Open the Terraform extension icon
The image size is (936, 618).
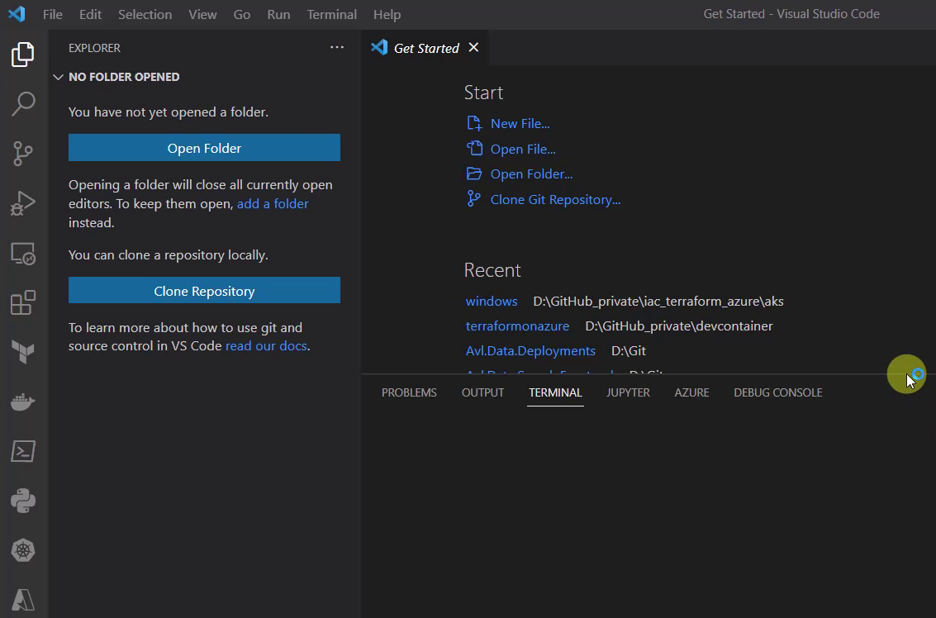click(x=22, y=352)
